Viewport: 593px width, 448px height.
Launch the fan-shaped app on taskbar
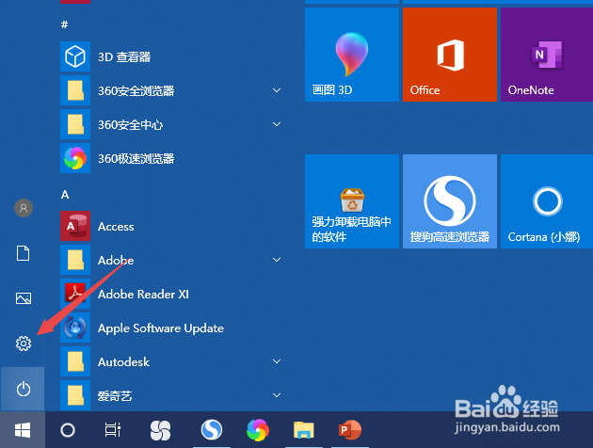(x=160, y=430)
